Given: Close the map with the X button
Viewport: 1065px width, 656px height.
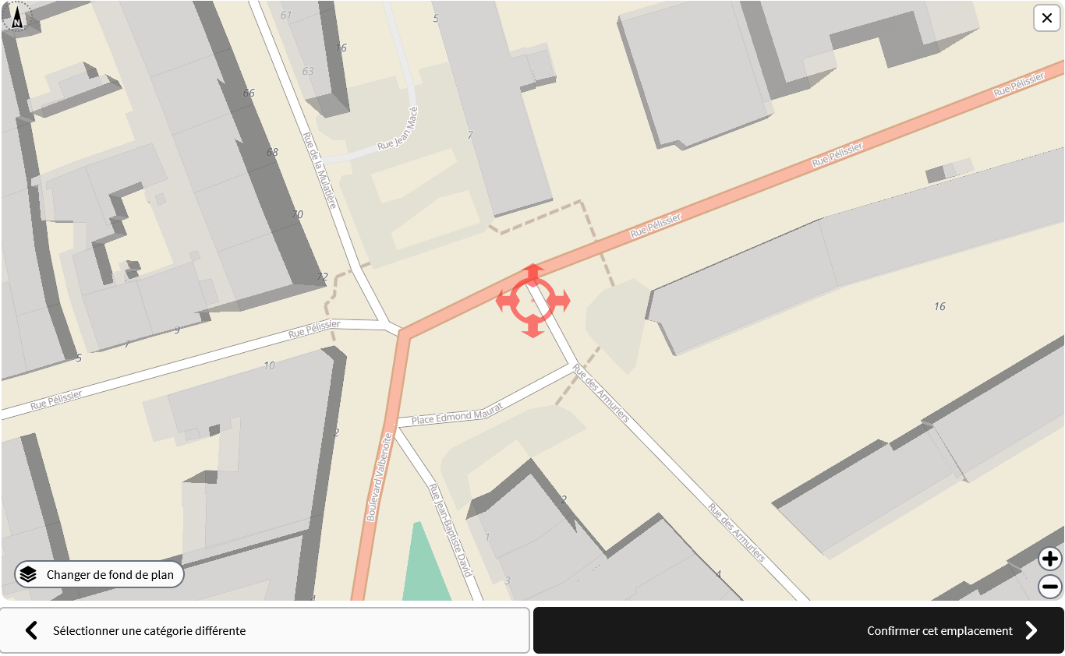Looking at the screenshot, I should [x=1046, y=18].
